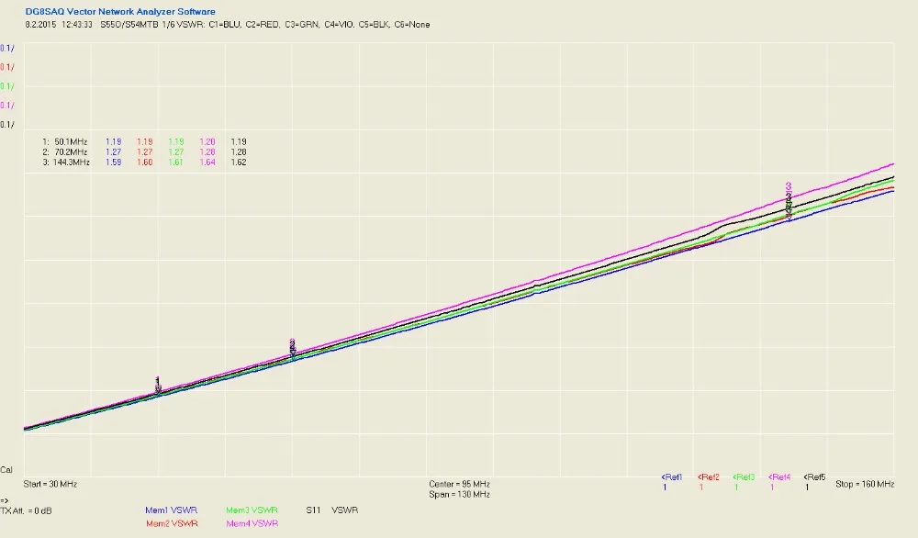Click the red 1.60 value in marker 3 row

(145, 163)
